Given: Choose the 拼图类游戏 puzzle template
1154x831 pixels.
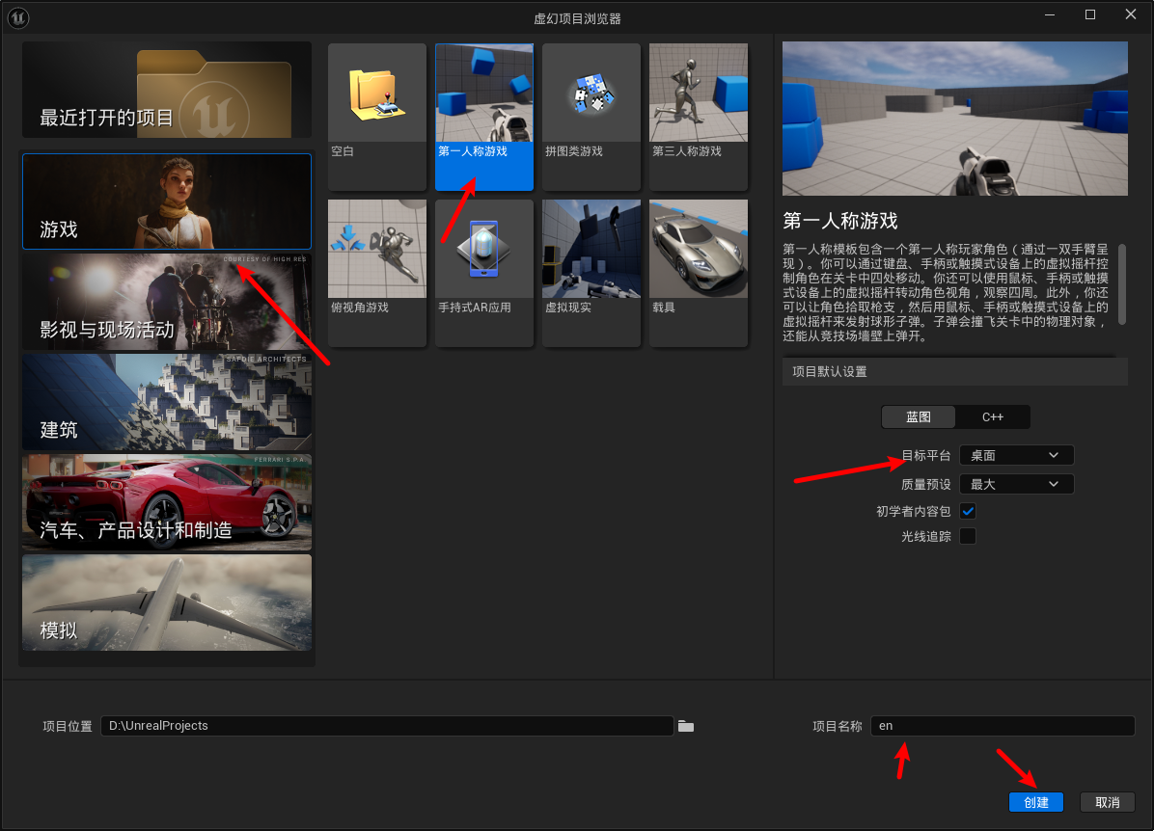Looking at the screenshot, I should 591,117.
